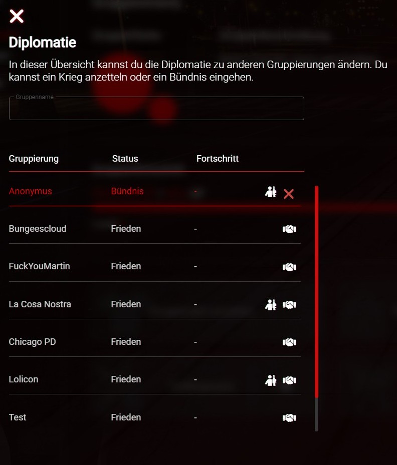Click the handshake icon in Lolicon row

pyautogui.click(x=289, y=380)
